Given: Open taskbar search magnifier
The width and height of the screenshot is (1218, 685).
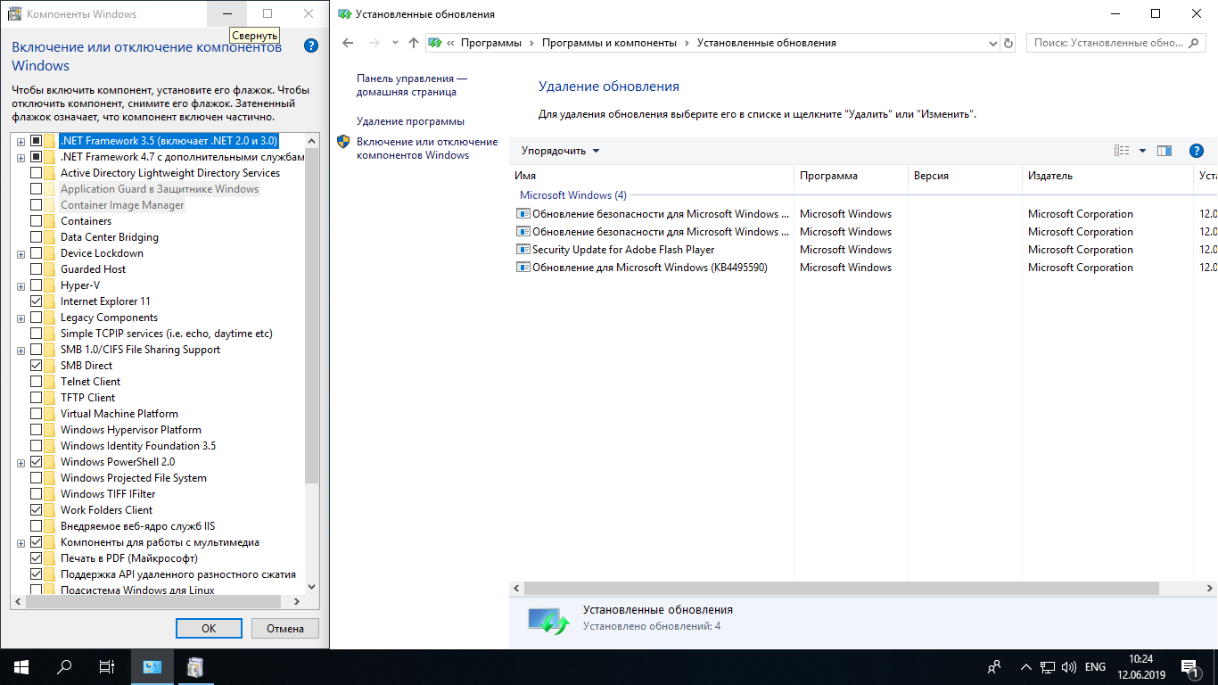Looking at the screenshot, I should pos(64,667).
